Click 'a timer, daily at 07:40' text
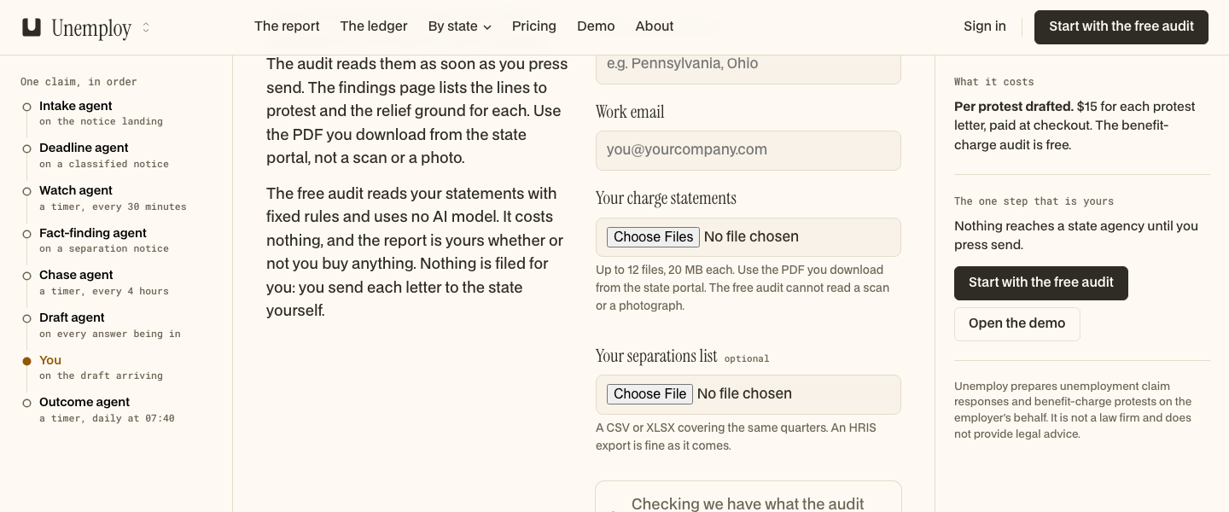Viewport: 1229px width, 512px height. coord(107,419)
